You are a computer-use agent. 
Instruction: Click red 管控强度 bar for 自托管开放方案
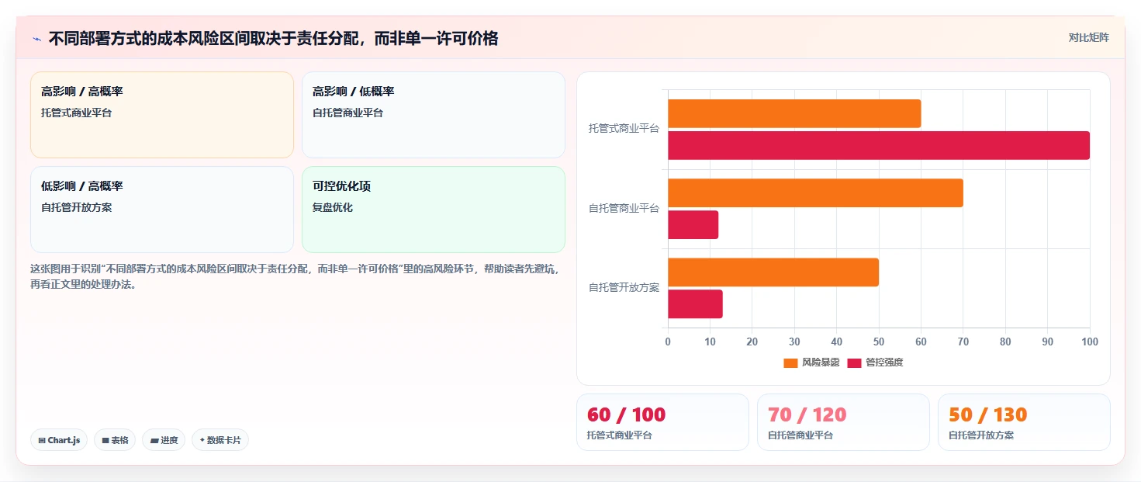tap(695, 303)
